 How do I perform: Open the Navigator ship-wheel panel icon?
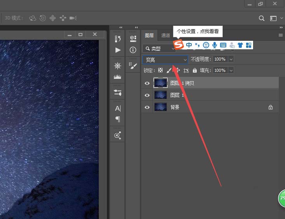118,66
